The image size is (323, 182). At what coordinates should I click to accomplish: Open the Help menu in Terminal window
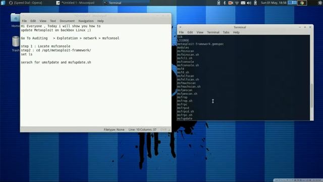236,32
